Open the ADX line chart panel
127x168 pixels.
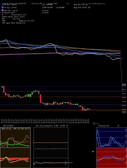point(15,137)
